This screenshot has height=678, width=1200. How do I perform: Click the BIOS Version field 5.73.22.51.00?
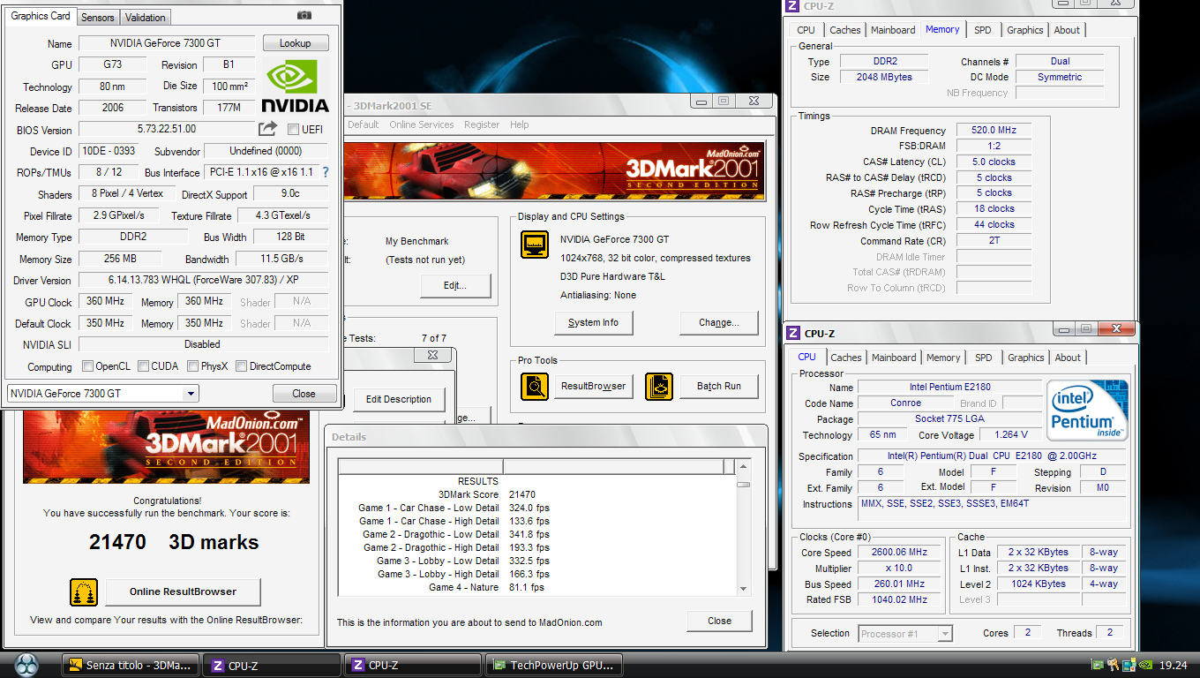pos(166,129)
